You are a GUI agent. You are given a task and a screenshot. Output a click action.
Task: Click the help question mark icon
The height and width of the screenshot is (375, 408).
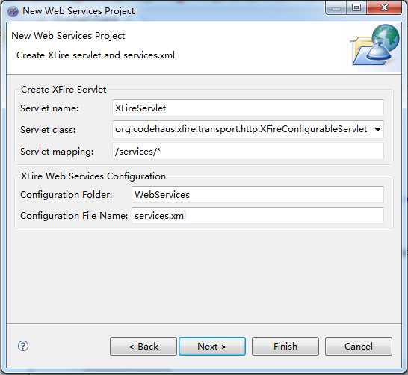tap(23, 346)
